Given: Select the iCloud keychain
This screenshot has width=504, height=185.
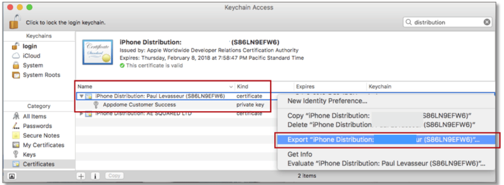Looking at the screenshot, I should point(31,56).
